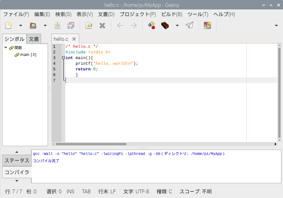
Task: Save all open files icon
Action: pyautogui.click(x=71, y=25)
